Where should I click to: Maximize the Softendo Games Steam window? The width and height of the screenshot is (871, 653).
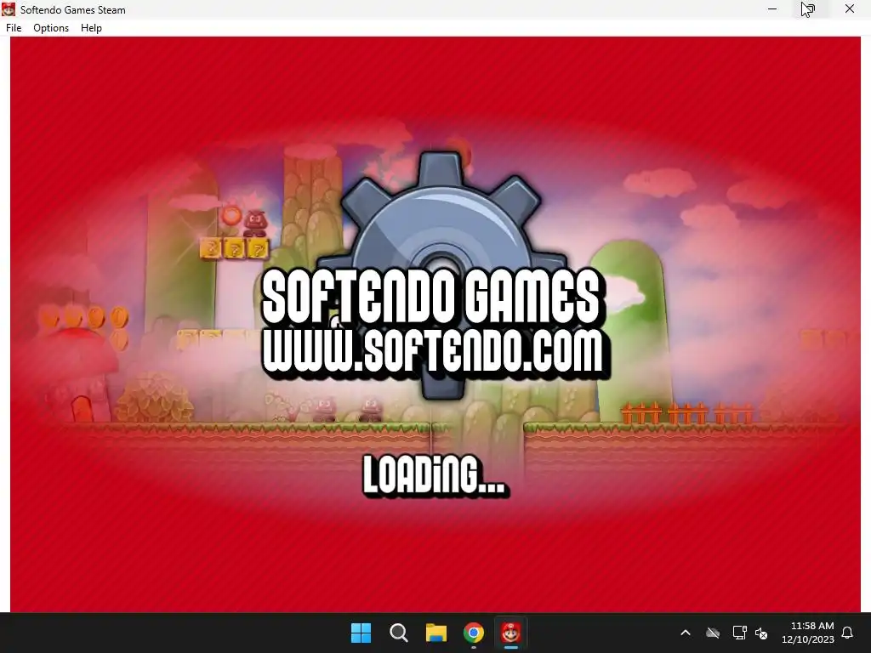click(x=810, y=9)
